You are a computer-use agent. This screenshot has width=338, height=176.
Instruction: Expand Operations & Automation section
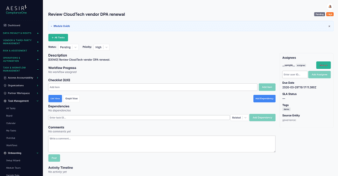tap(38, 59)
